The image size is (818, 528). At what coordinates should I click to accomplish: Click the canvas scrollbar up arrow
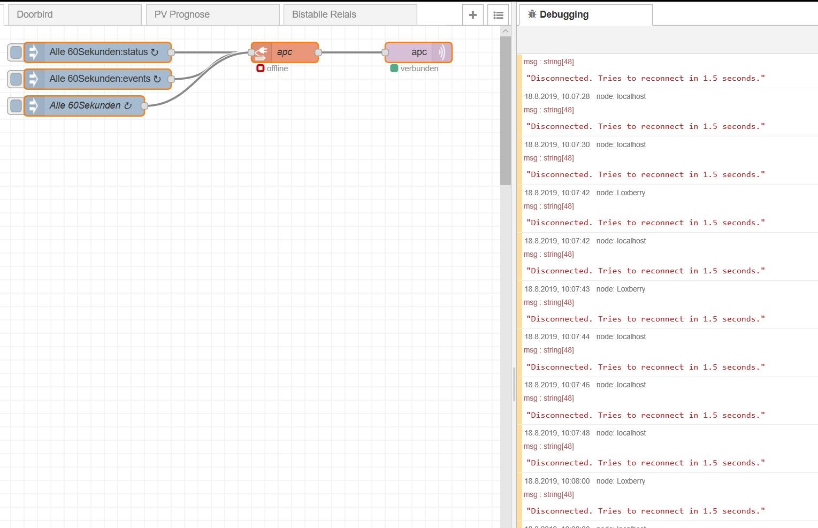(506, 31)
